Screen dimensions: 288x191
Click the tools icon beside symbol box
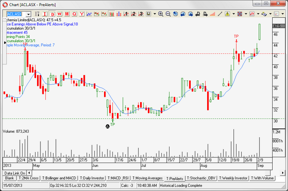coord(37,14)
